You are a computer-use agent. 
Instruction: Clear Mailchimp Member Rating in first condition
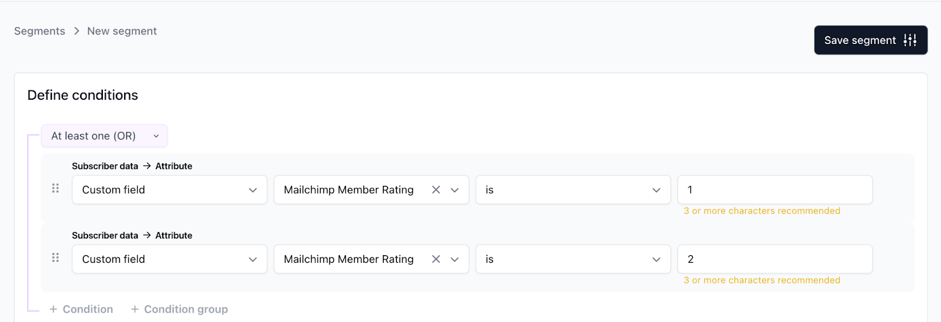436,190
